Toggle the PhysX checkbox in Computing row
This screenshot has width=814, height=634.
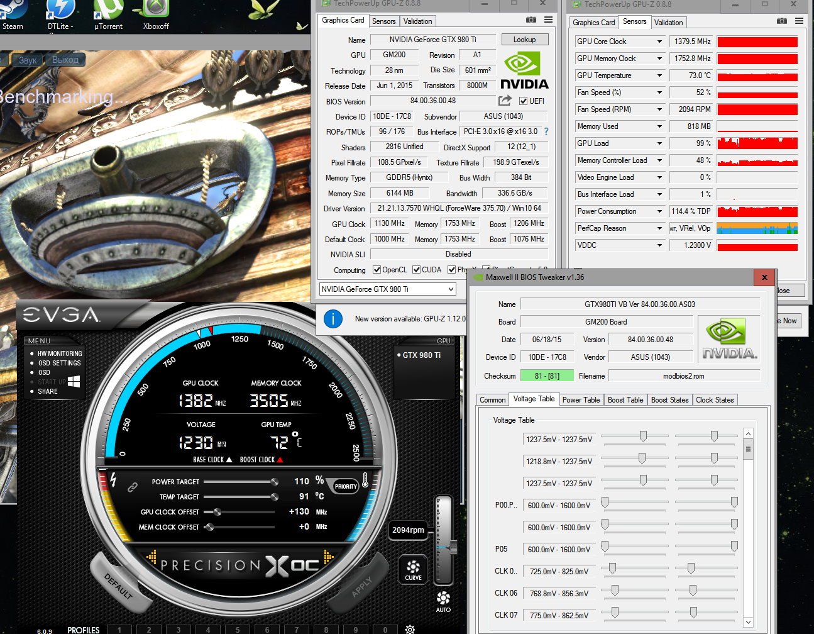click(x=451, y=270)
